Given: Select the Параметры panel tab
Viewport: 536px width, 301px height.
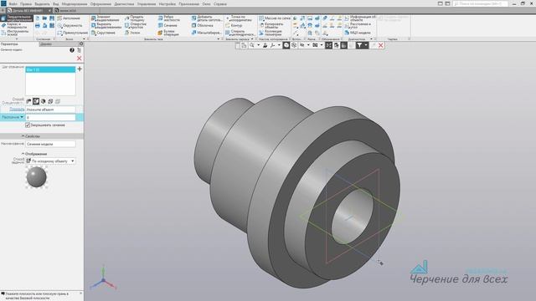Looking at the screenshot, I should (9, 44).
